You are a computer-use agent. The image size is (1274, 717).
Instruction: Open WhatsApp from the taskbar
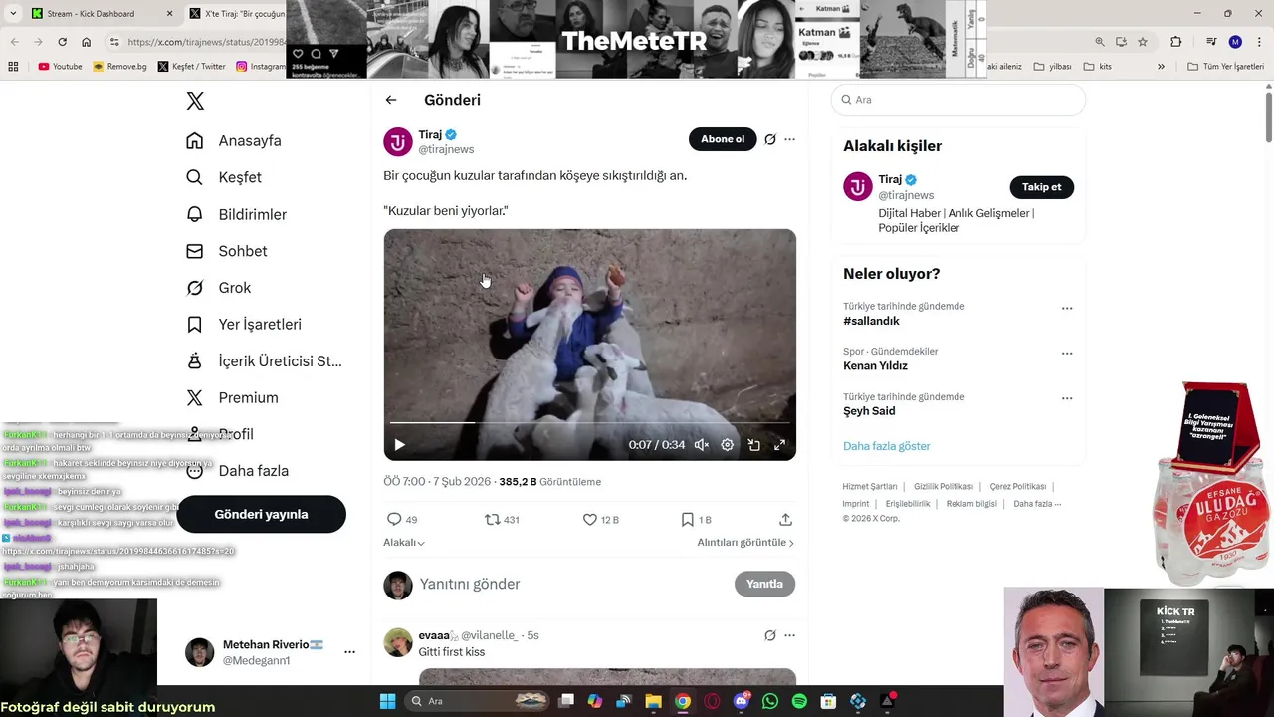pos(770,701)
